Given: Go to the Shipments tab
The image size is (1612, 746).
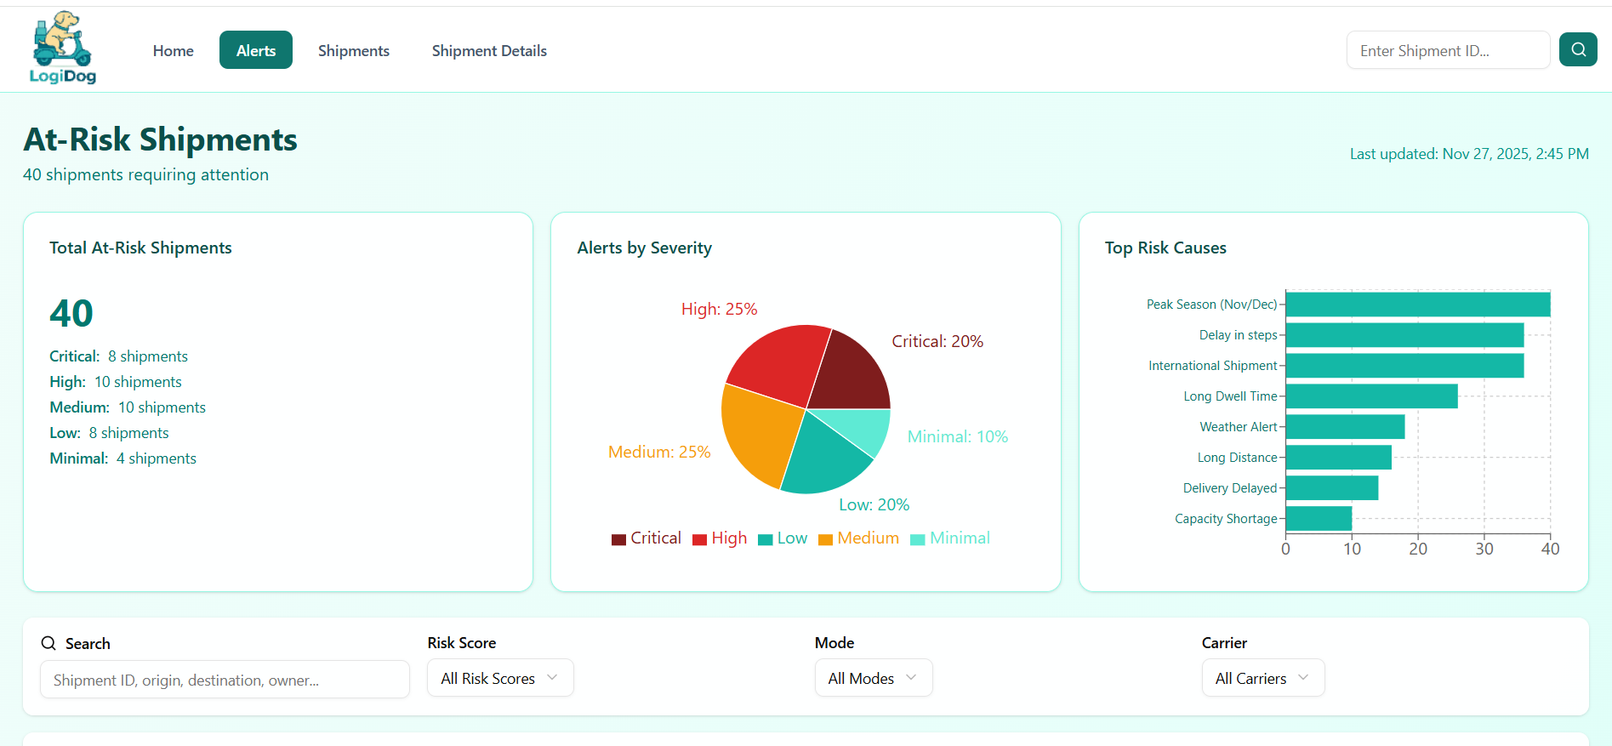Looking at the screenshot, I should (x=354, y=50).
